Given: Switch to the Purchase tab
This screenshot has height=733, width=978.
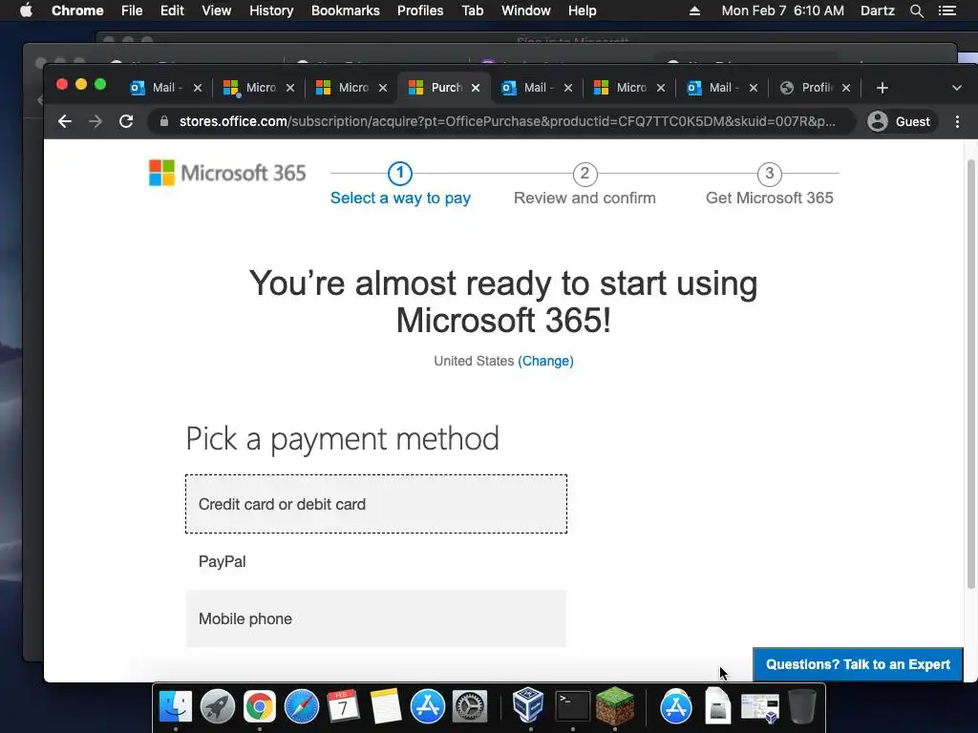Looking at the screenshot, I should tap(443, 88).
